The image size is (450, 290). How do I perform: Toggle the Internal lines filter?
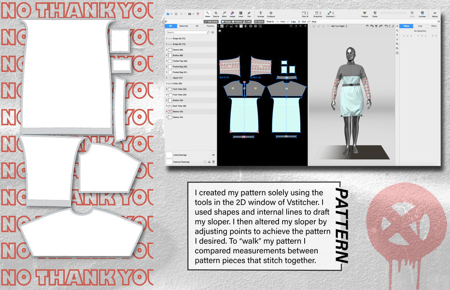pyautogui.click(x=237, y=22)
